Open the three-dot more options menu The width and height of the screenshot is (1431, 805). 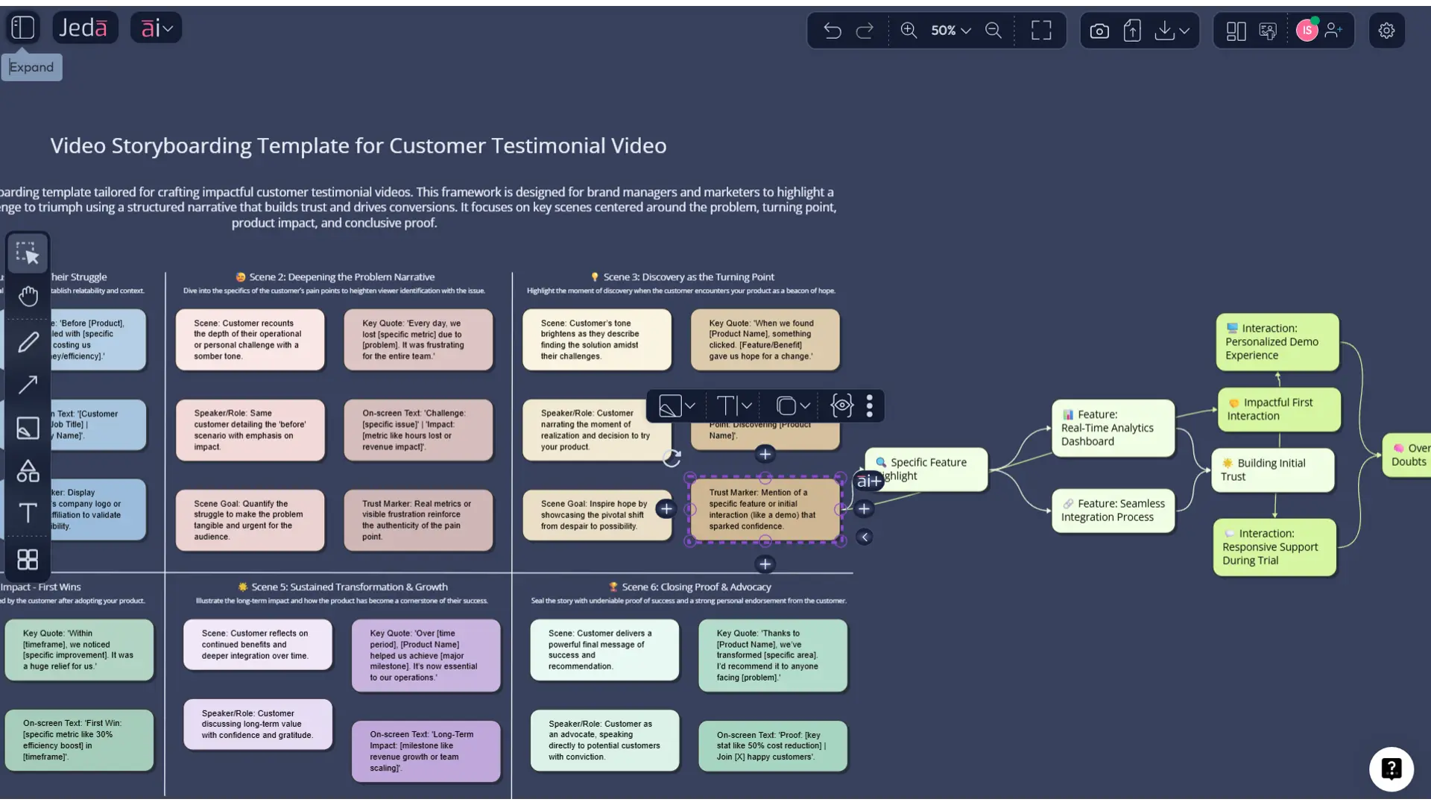coord(870,405)
